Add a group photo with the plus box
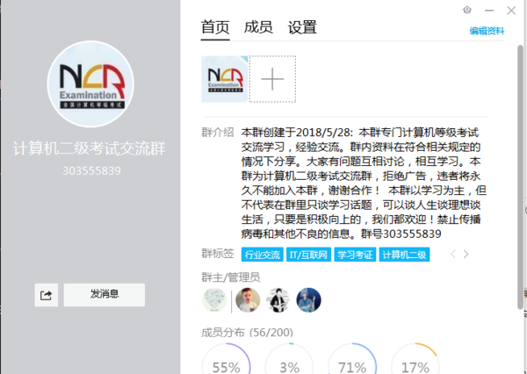Image resolution: width=527 pixels, height=374 pixels. [272, 79]
